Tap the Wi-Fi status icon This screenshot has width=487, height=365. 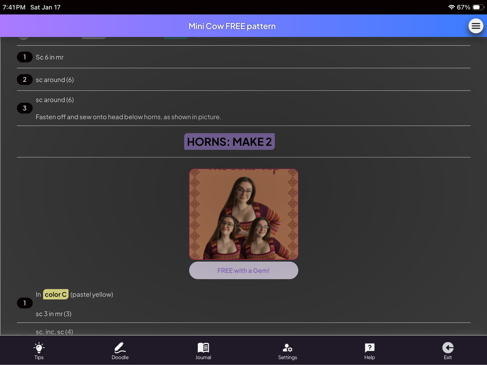point(451,7)
